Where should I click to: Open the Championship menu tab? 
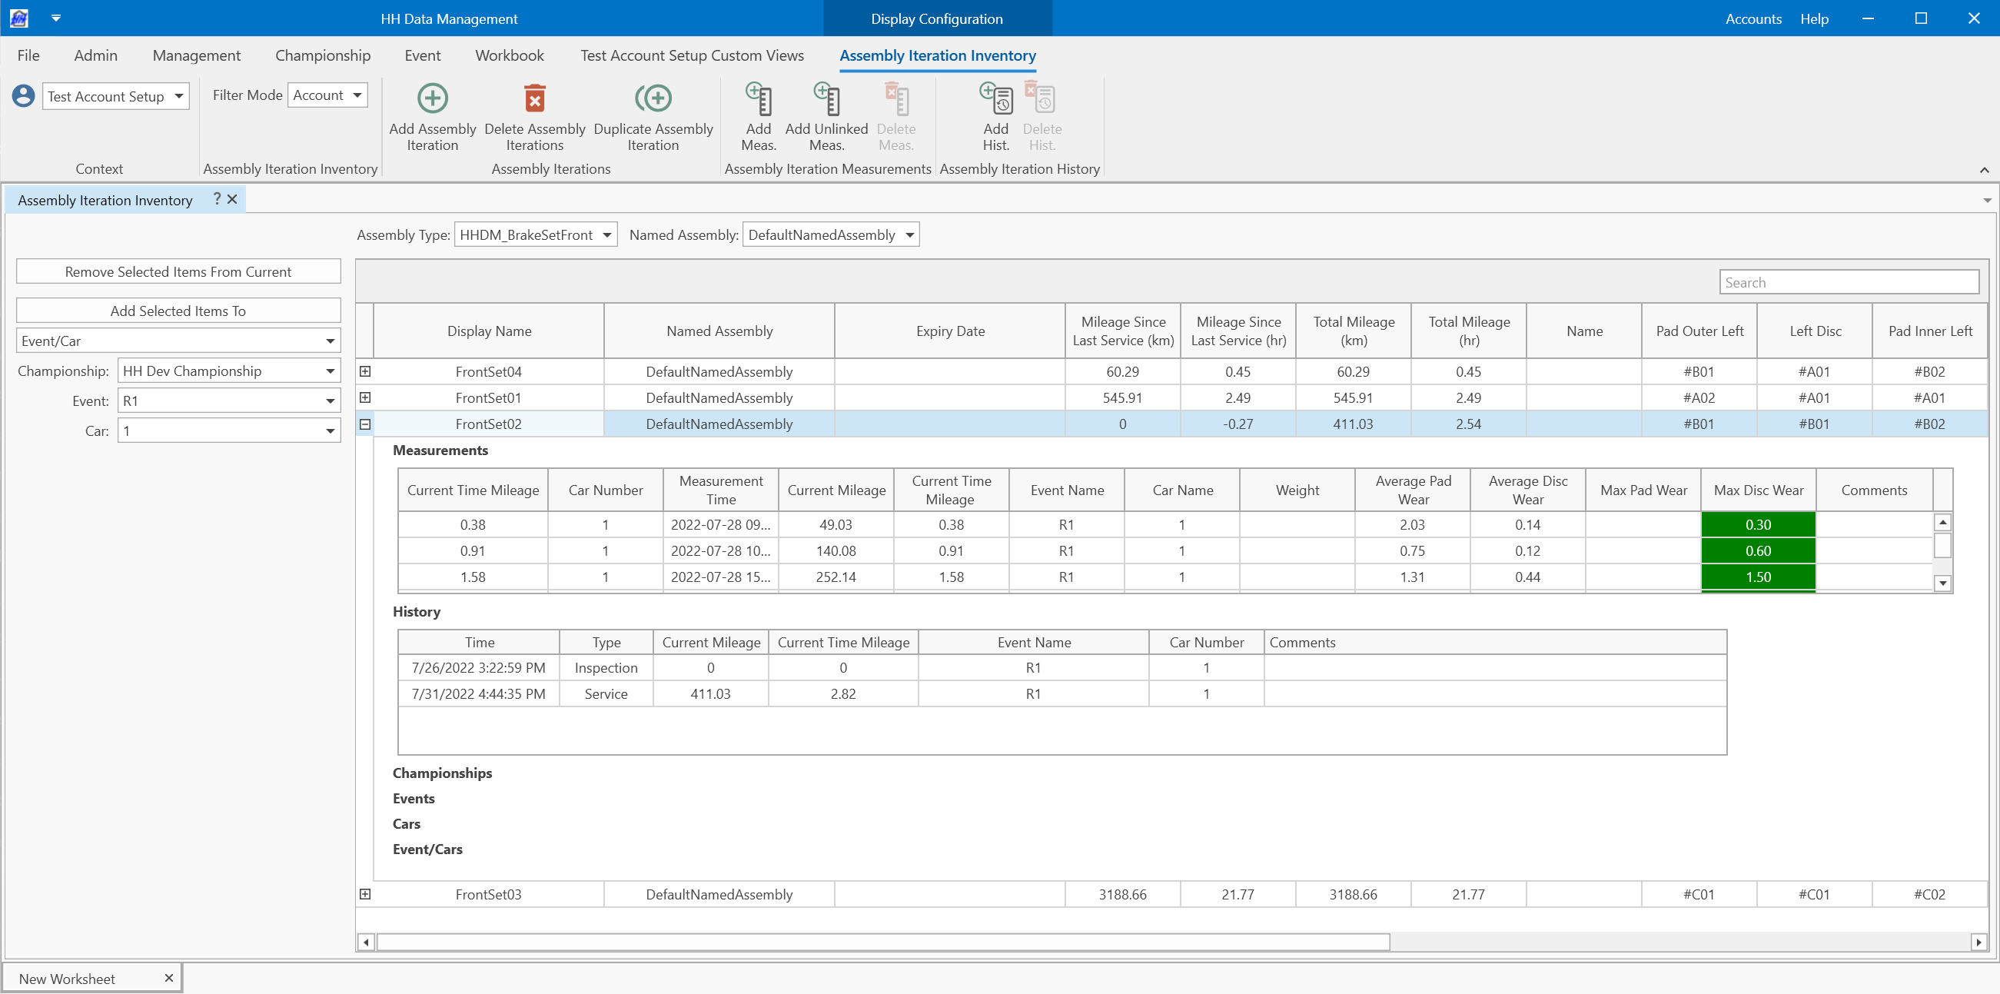(322, 55)
